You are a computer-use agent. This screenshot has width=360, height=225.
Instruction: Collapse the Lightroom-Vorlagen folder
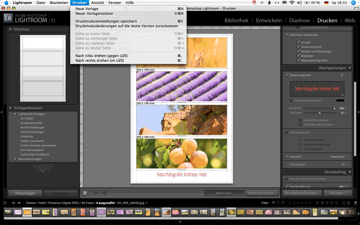click(15, 114)
